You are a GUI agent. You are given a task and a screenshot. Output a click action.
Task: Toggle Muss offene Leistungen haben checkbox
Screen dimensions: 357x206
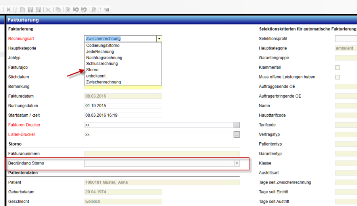click(x=338, y=77)
